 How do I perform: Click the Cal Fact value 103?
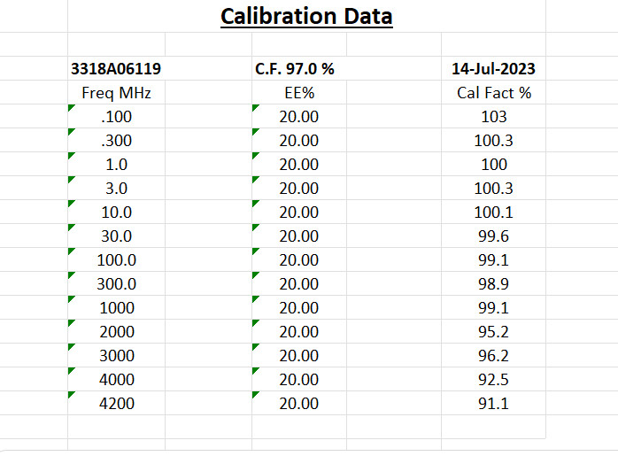(x=493, y=116)
